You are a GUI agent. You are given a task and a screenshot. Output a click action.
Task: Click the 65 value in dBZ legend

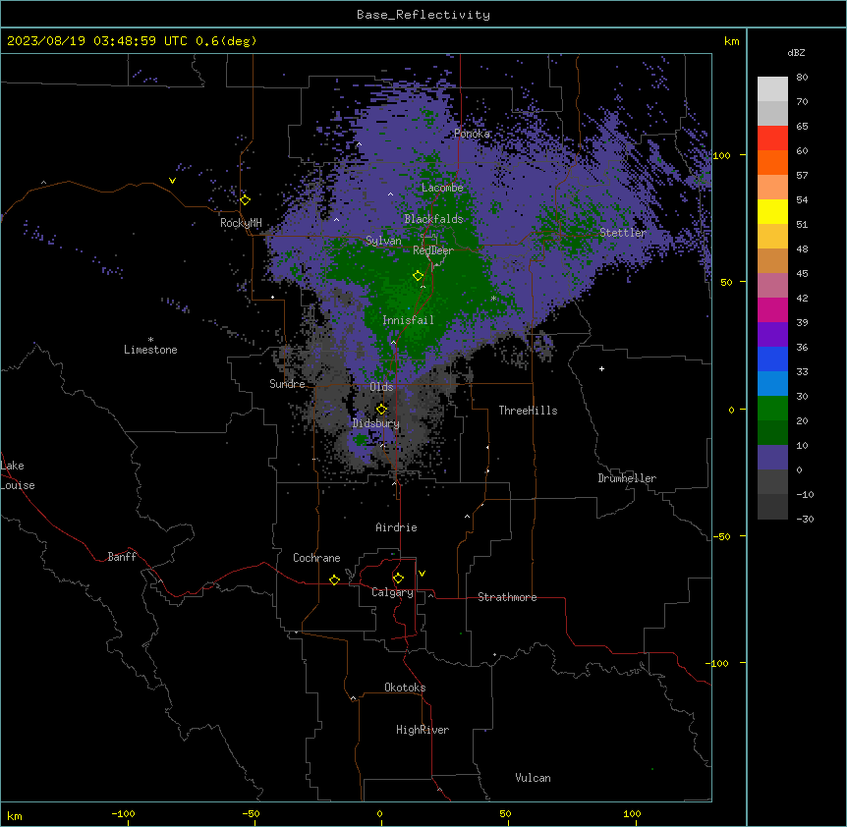pos(802,127)
